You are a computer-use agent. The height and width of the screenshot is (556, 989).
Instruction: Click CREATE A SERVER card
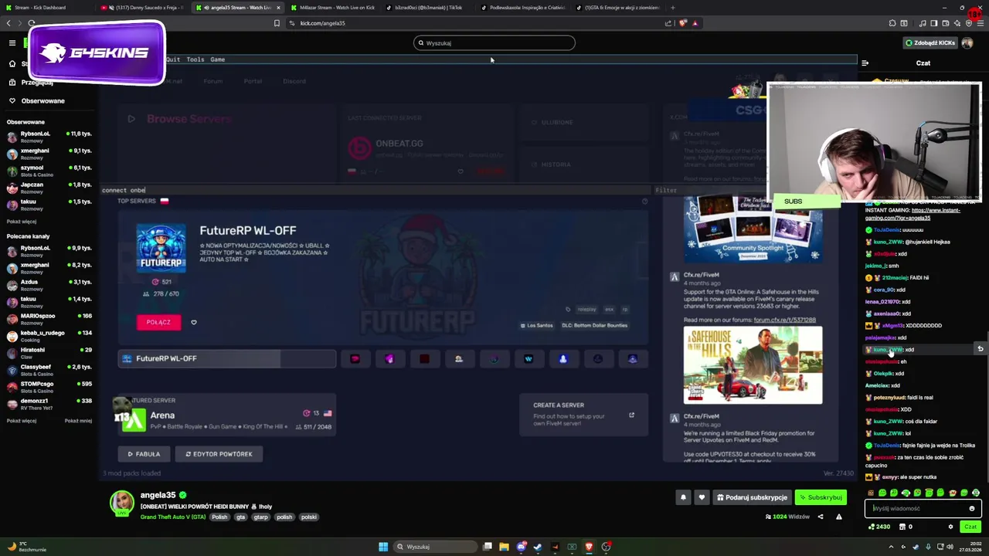tap(584, 414)
